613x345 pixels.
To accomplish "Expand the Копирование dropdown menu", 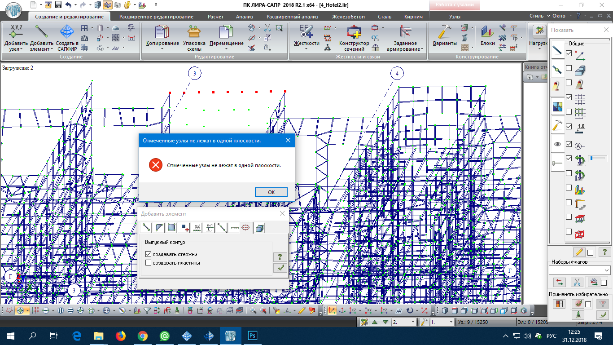I will click(162, 49).
